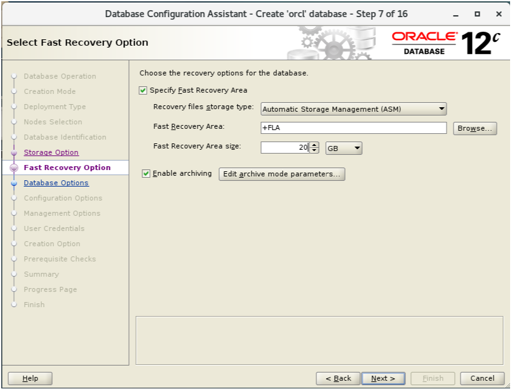Toggle the Enable archiving checkbox
The width and height of the screenshot is (512, 389).
click(146, 173)
